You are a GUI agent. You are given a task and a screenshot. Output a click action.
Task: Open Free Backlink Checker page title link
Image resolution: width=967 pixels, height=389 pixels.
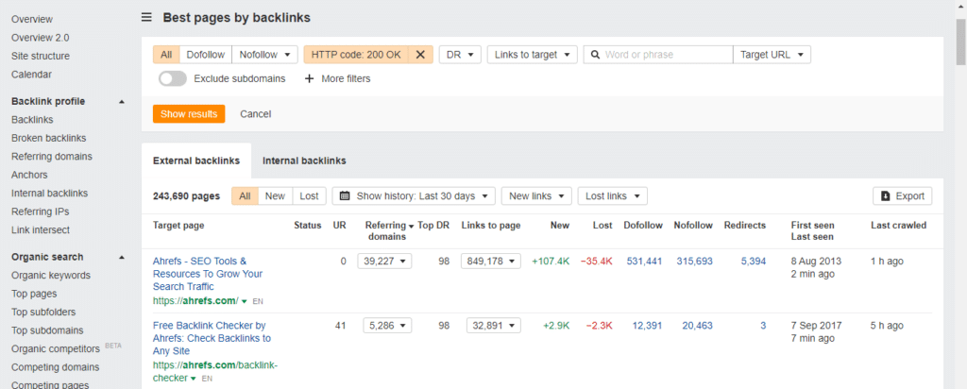(212, 338)
